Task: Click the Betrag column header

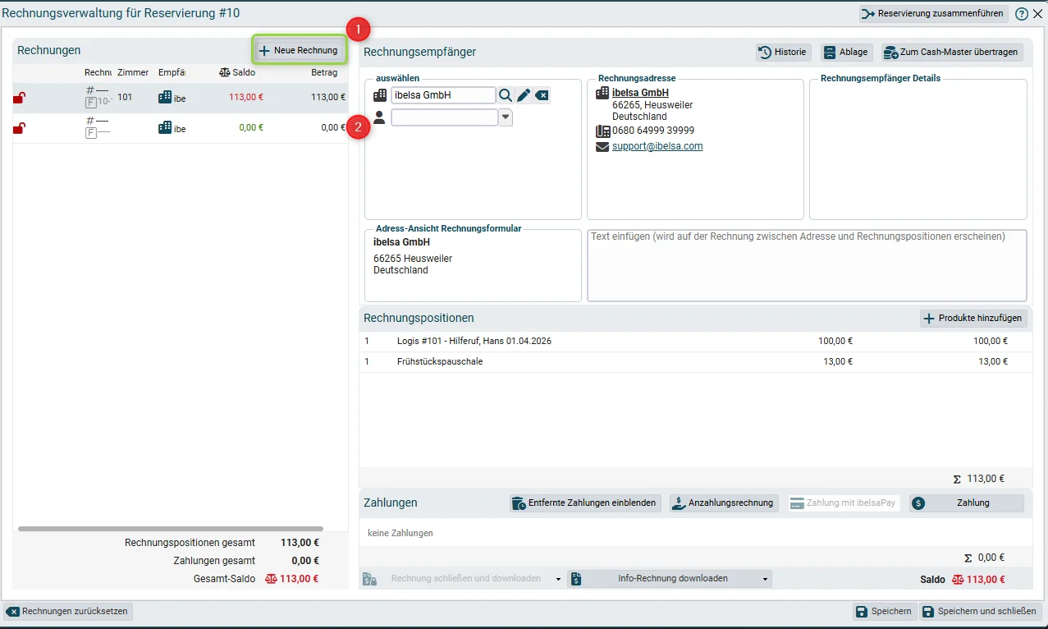Action: pos(324,72)
